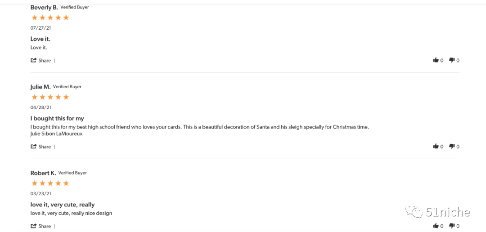The height and width of the screenshot is (232, 486).
Task: Thumbs up Beverly B.'s review
Action: click(x=436, y=60)
